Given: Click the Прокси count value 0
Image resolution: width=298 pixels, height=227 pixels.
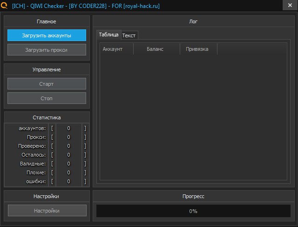Looking at the screenshot, I should tap(68, 137).
